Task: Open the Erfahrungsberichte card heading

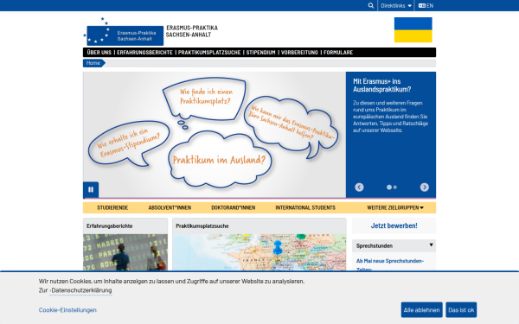Action: tap(109, 226)
